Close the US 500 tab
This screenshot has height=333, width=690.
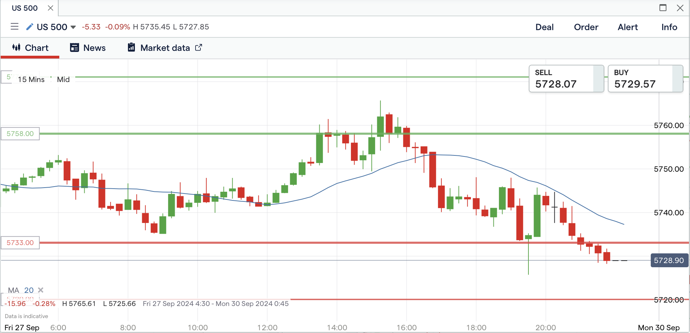click(x=51, y=8)
